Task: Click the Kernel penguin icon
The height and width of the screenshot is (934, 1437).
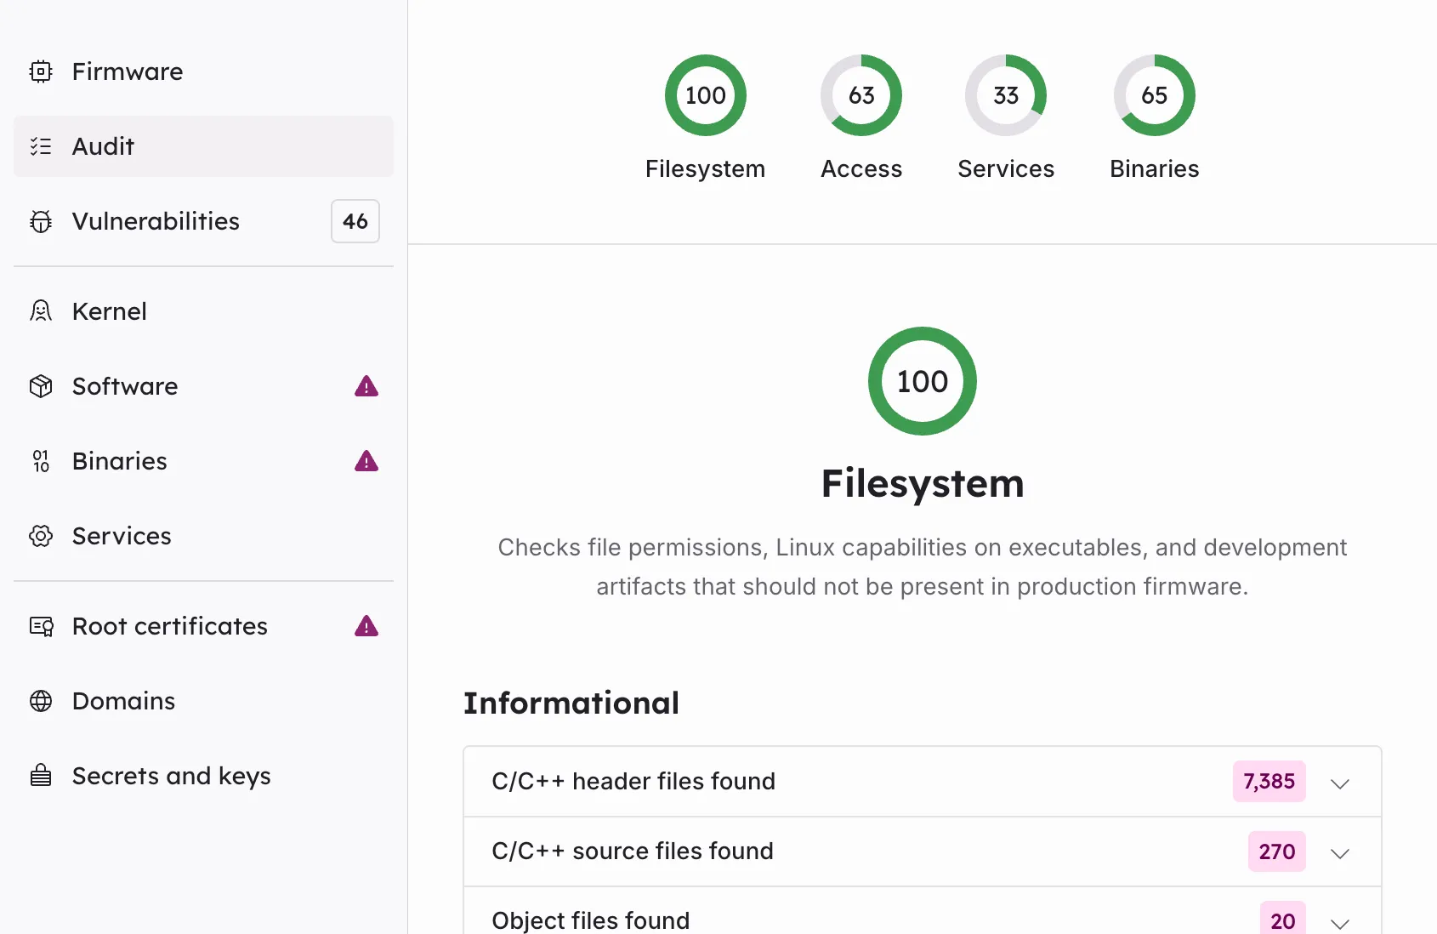Action: pyautogui.click(x=41, y=311)
